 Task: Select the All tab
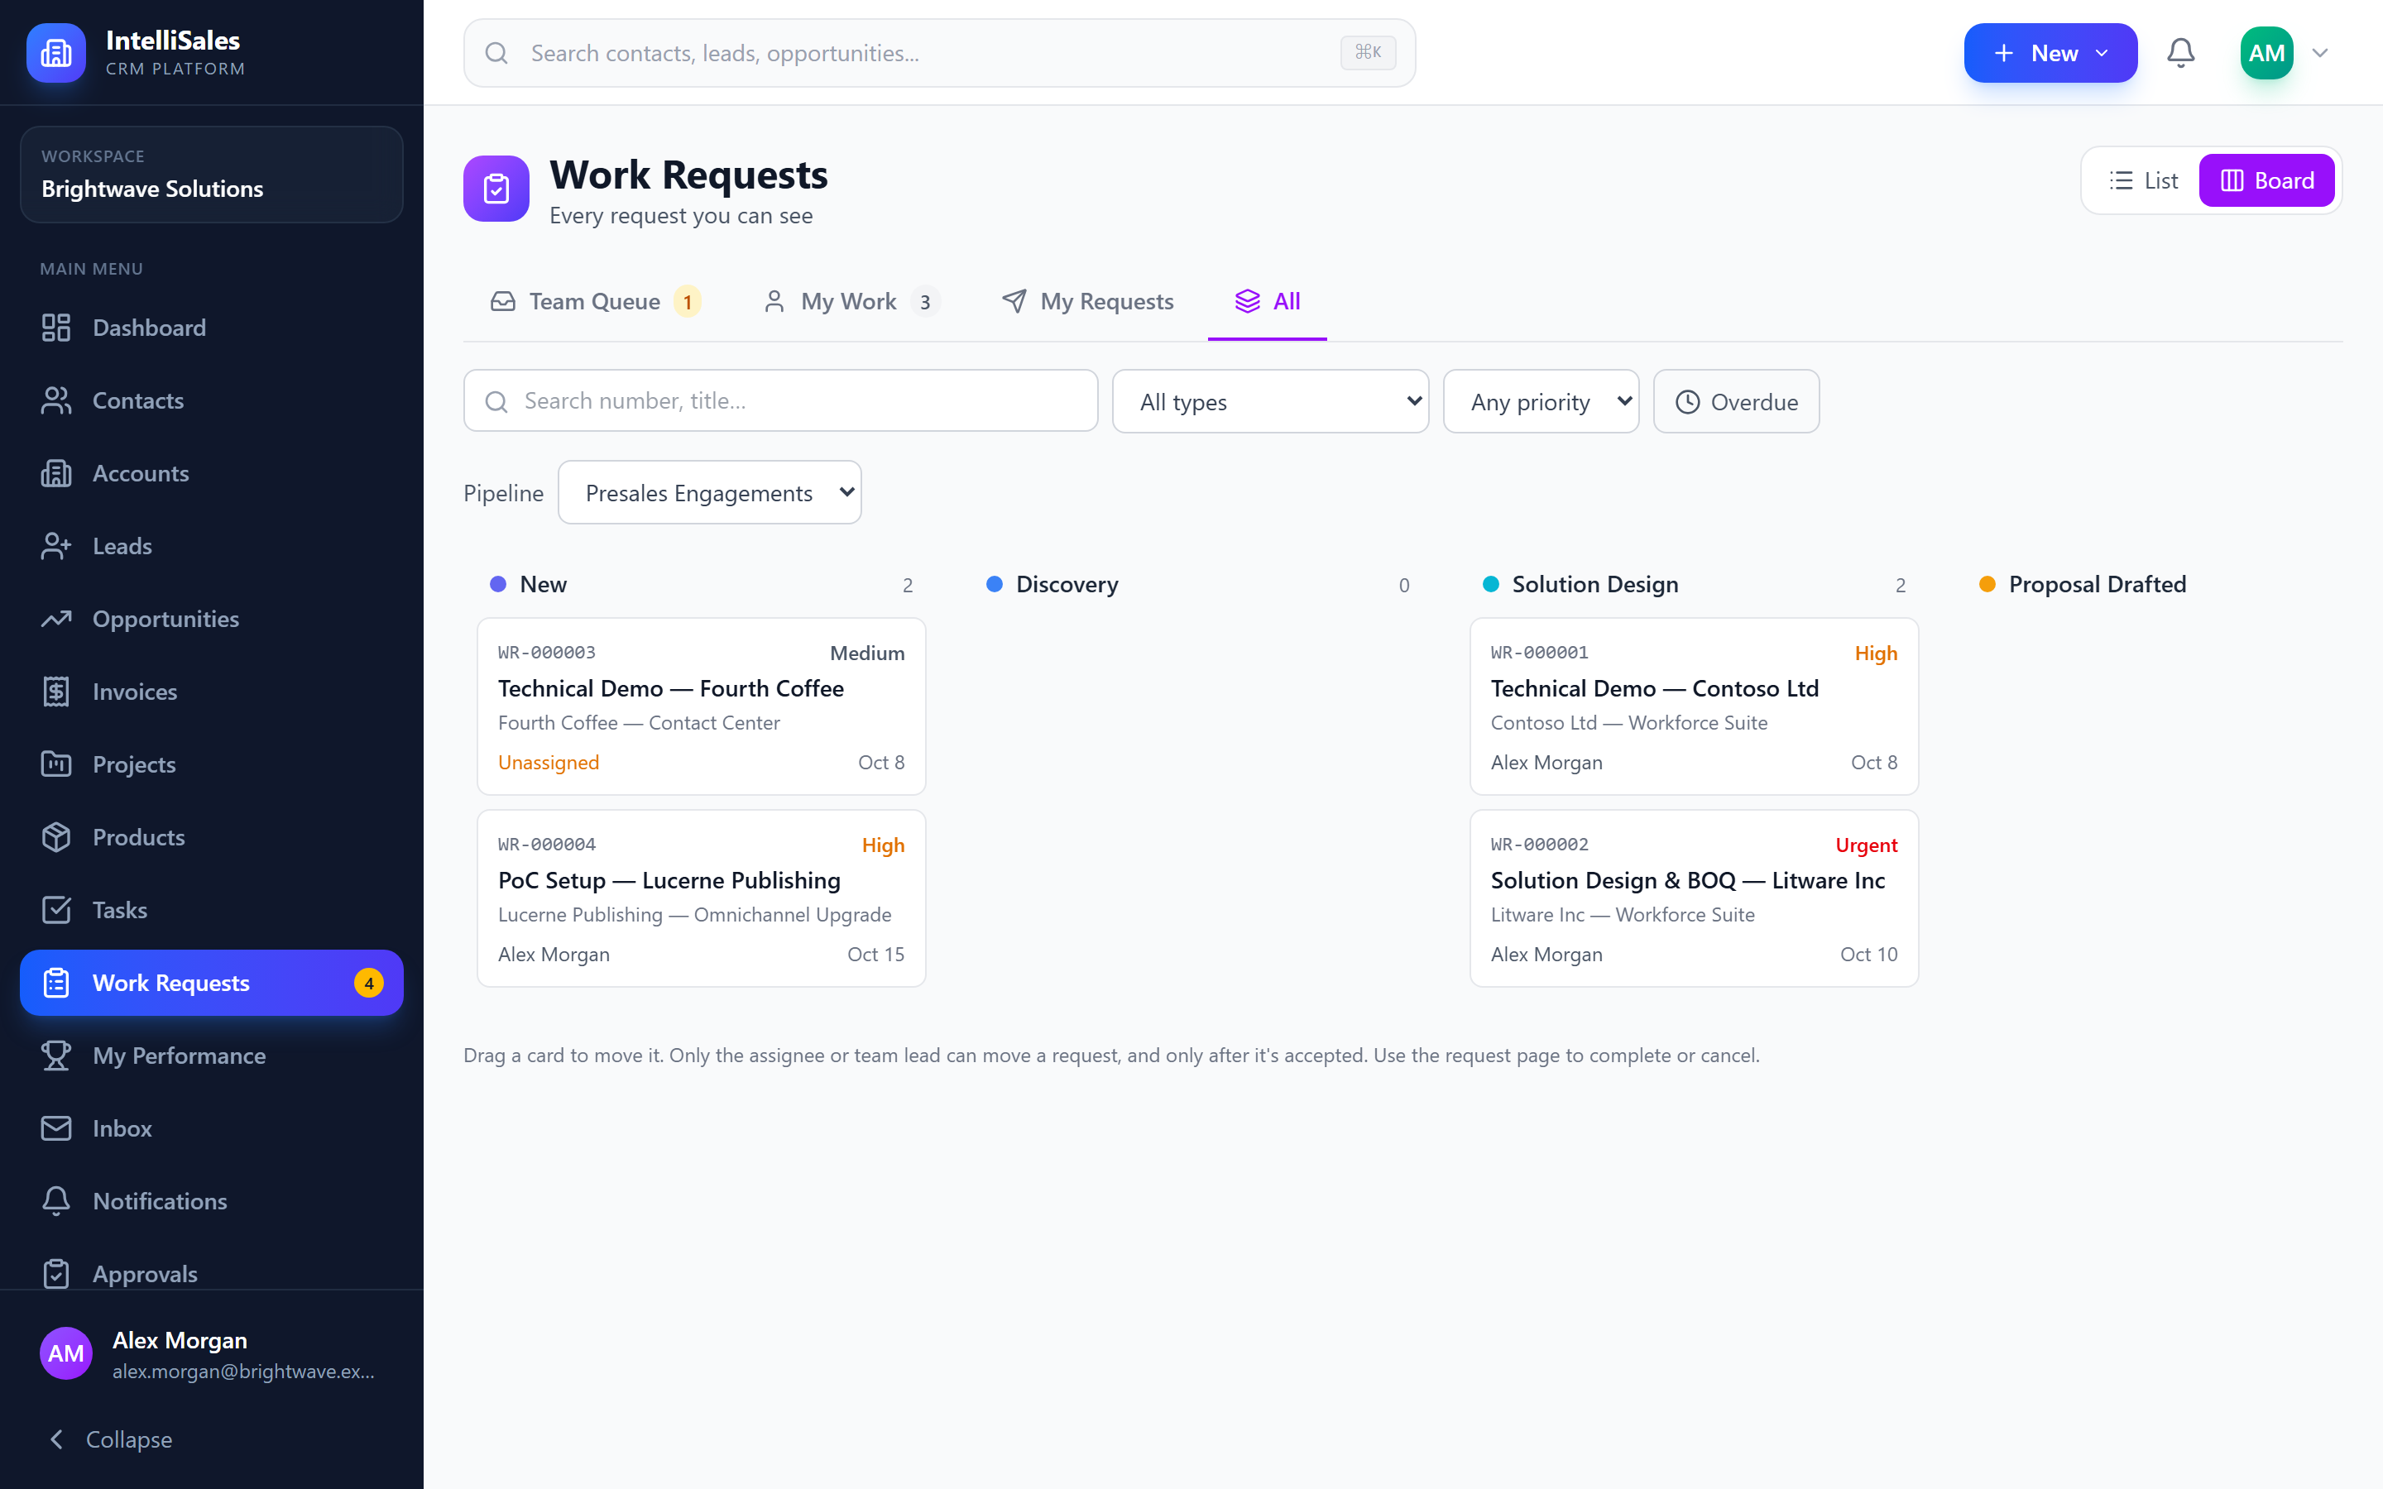1268,301
